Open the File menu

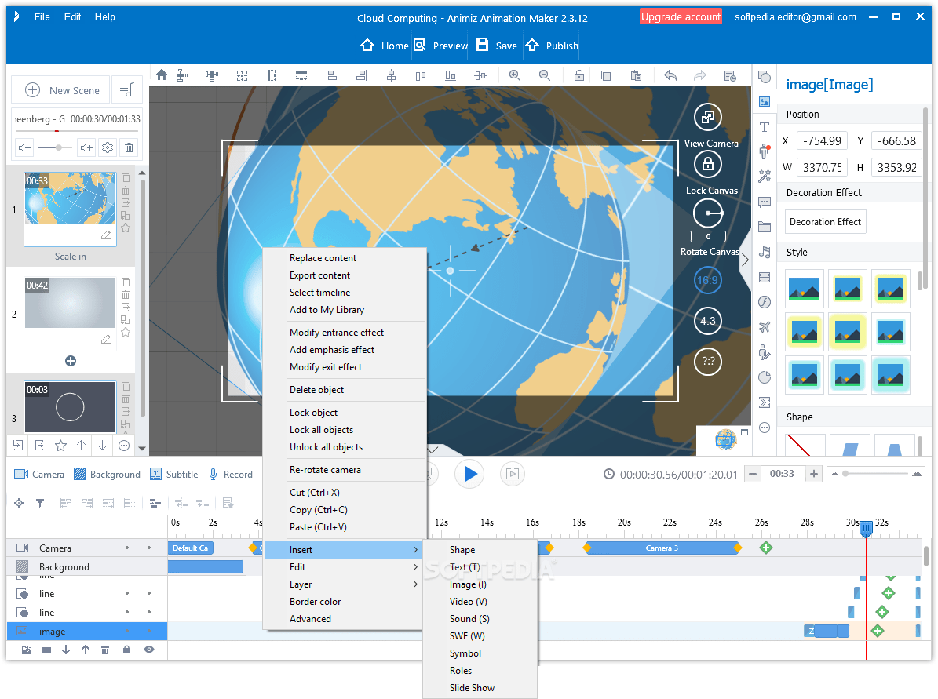tap(42, 16)
